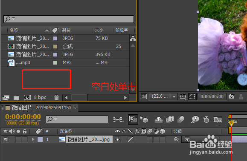This screenshot has height=161, width=247.
Task: Select the 75 KB JPEG project item
Action: click(x=65, y=38)
